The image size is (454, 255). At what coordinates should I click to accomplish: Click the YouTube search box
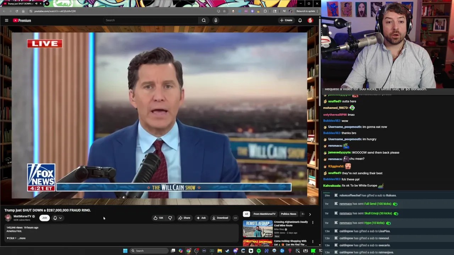coord(151,20)
